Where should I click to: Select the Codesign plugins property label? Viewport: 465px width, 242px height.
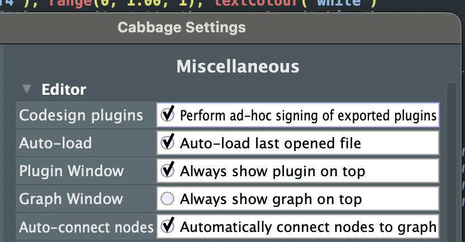tap(81, 115)
